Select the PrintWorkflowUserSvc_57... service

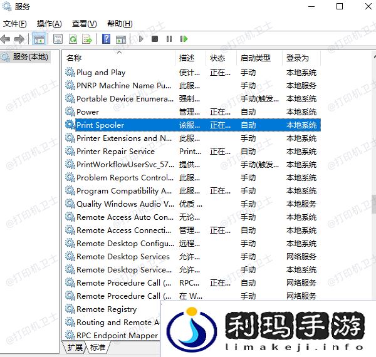pos(125,165)
